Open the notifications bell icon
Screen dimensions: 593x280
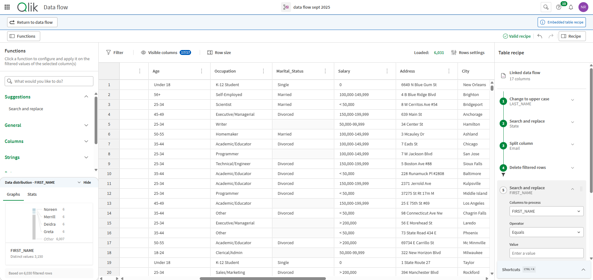coord(571,7)
